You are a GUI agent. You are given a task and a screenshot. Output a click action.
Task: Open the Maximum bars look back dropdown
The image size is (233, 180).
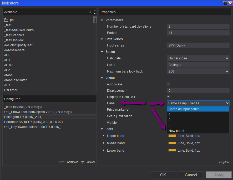click(198, 71)
